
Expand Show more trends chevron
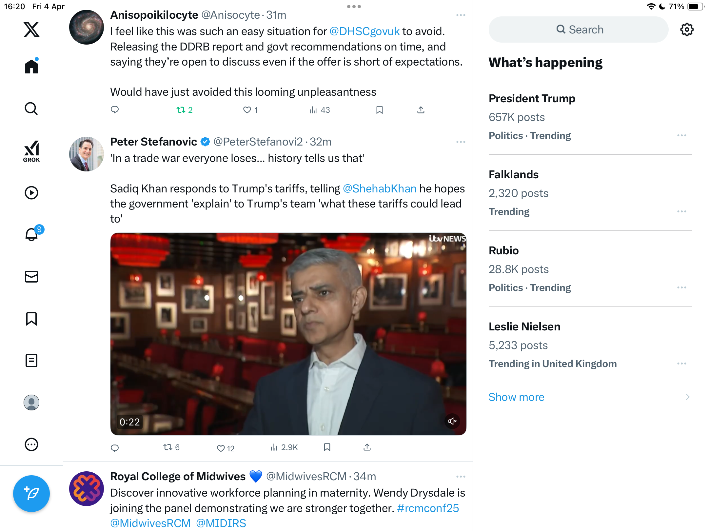(x=687, y=397)
